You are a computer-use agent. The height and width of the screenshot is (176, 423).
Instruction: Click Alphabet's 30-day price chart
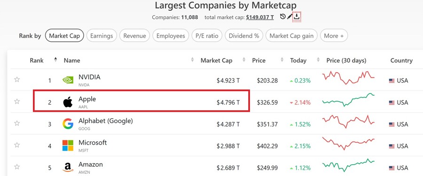click(348, 122)
